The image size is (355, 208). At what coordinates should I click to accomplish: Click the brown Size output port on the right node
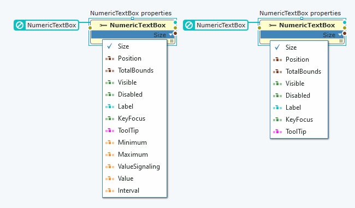[x=345, y=33]
